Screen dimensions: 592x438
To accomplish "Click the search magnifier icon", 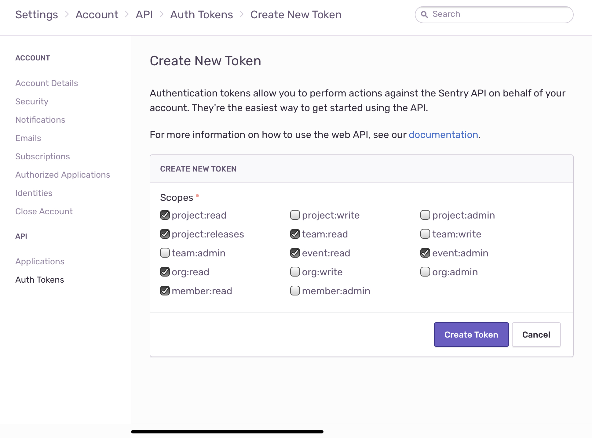I will (425, 14).
